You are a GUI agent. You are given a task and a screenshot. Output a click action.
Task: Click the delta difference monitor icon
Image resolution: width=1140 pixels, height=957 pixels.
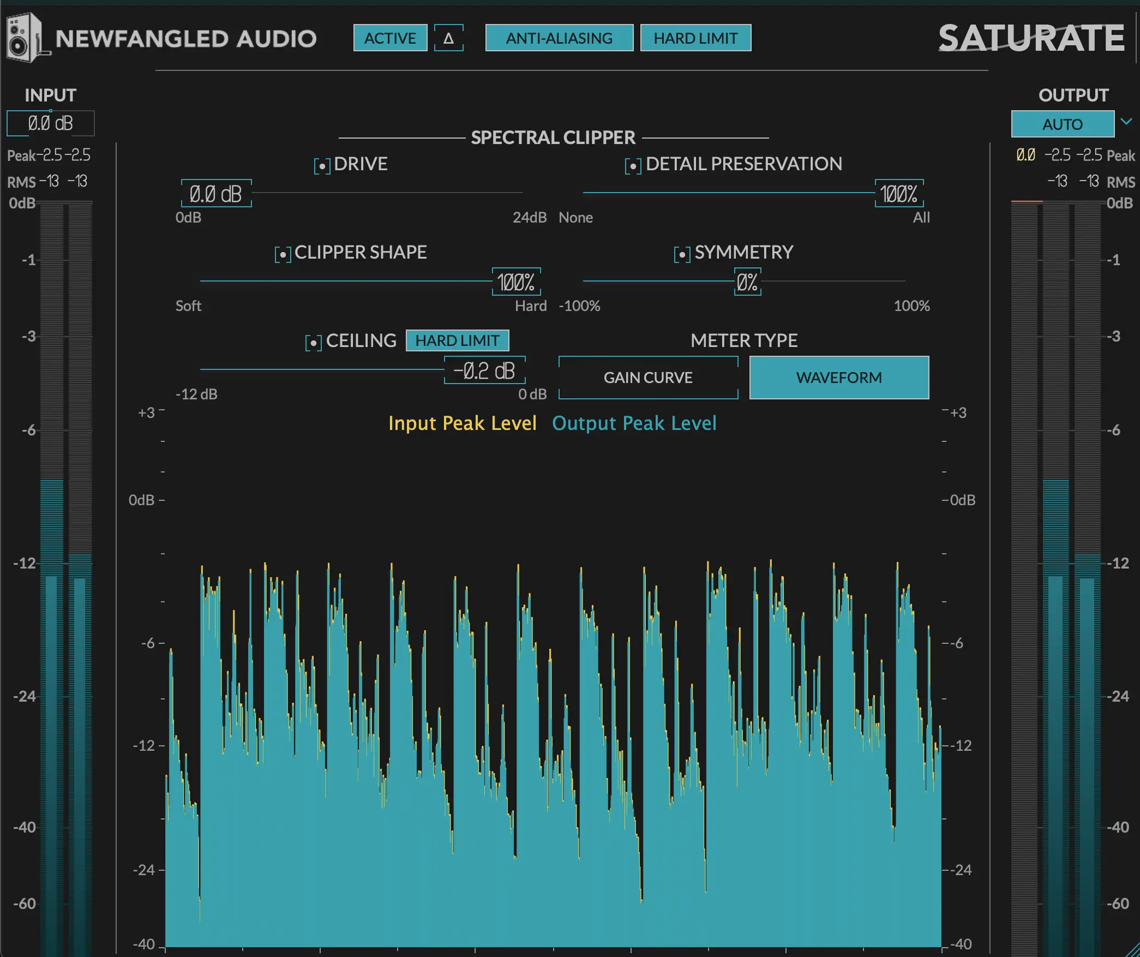(448, 38)
